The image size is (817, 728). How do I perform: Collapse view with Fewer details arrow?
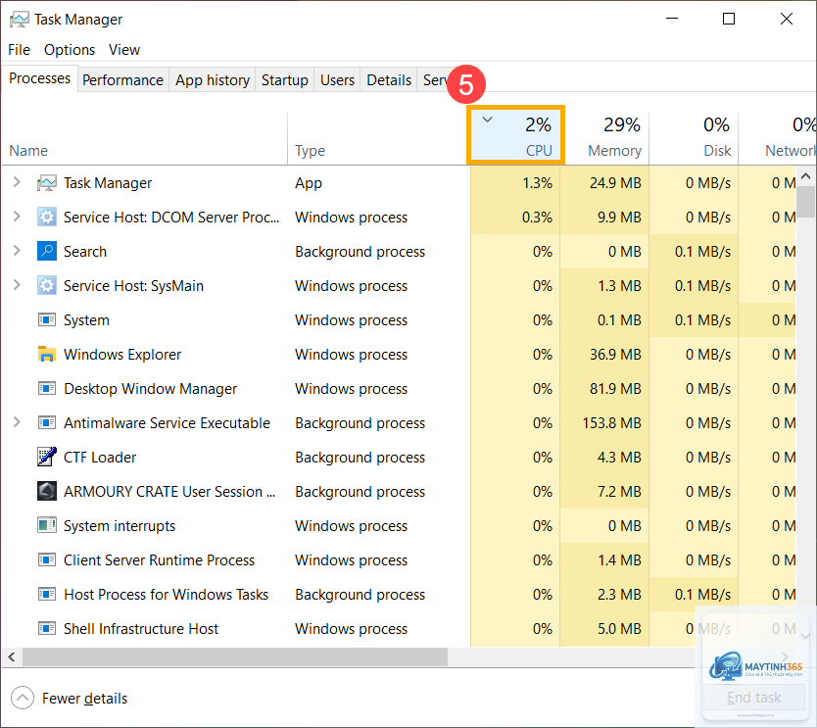coord(23,698)
